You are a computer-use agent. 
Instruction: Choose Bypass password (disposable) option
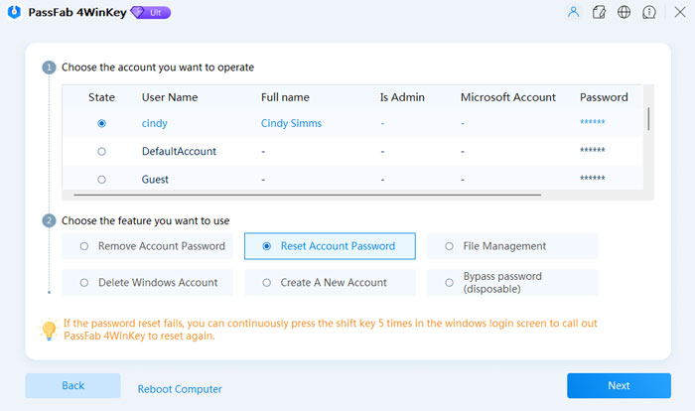(x=512, y=282)
